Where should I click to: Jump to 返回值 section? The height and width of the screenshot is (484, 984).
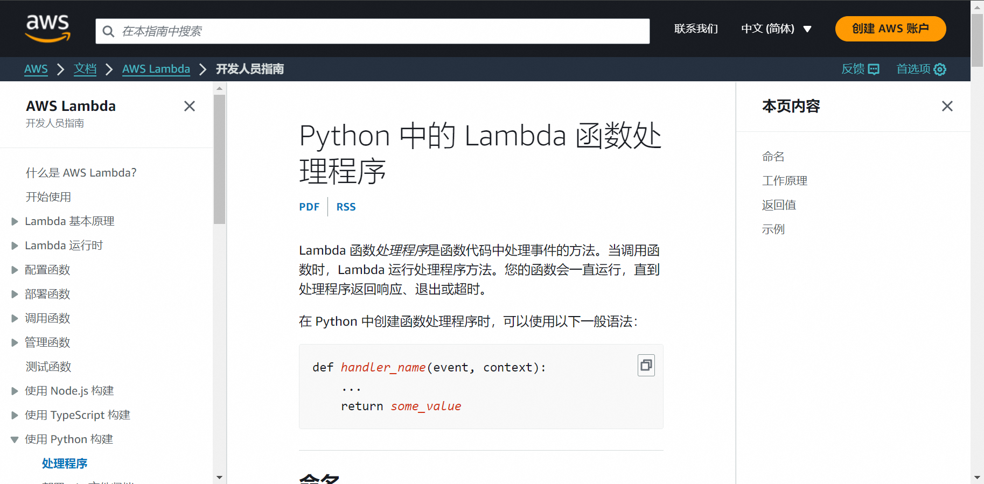(779, 205)
